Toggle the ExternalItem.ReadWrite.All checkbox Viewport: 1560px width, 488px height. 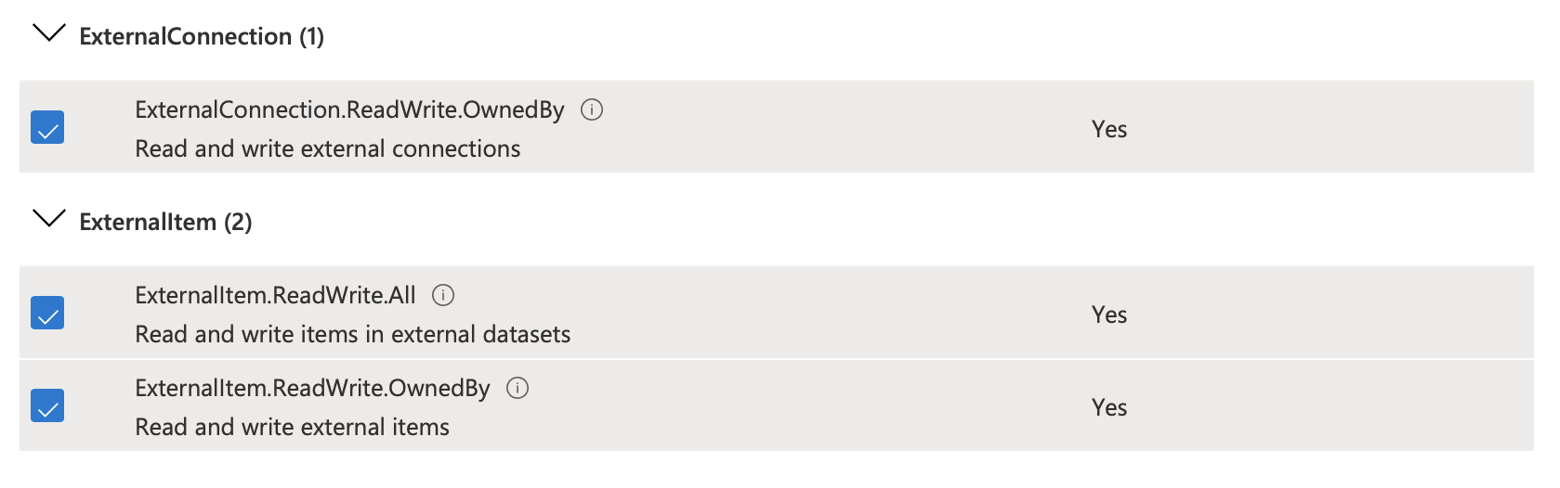(47, 313)
